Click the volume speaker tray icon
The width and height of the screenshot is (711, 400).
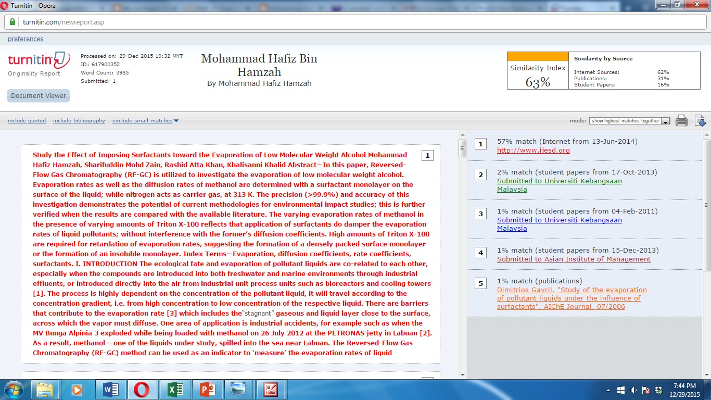click(633, 390)
